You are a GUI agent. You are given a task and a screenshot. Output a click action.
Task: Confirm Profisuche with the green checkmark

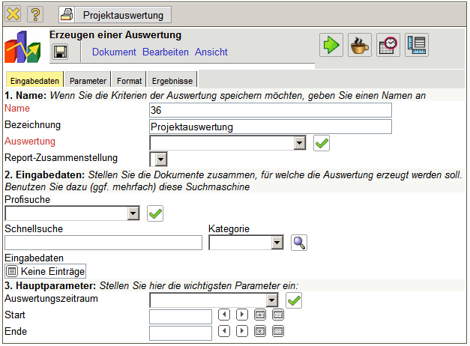155,213
